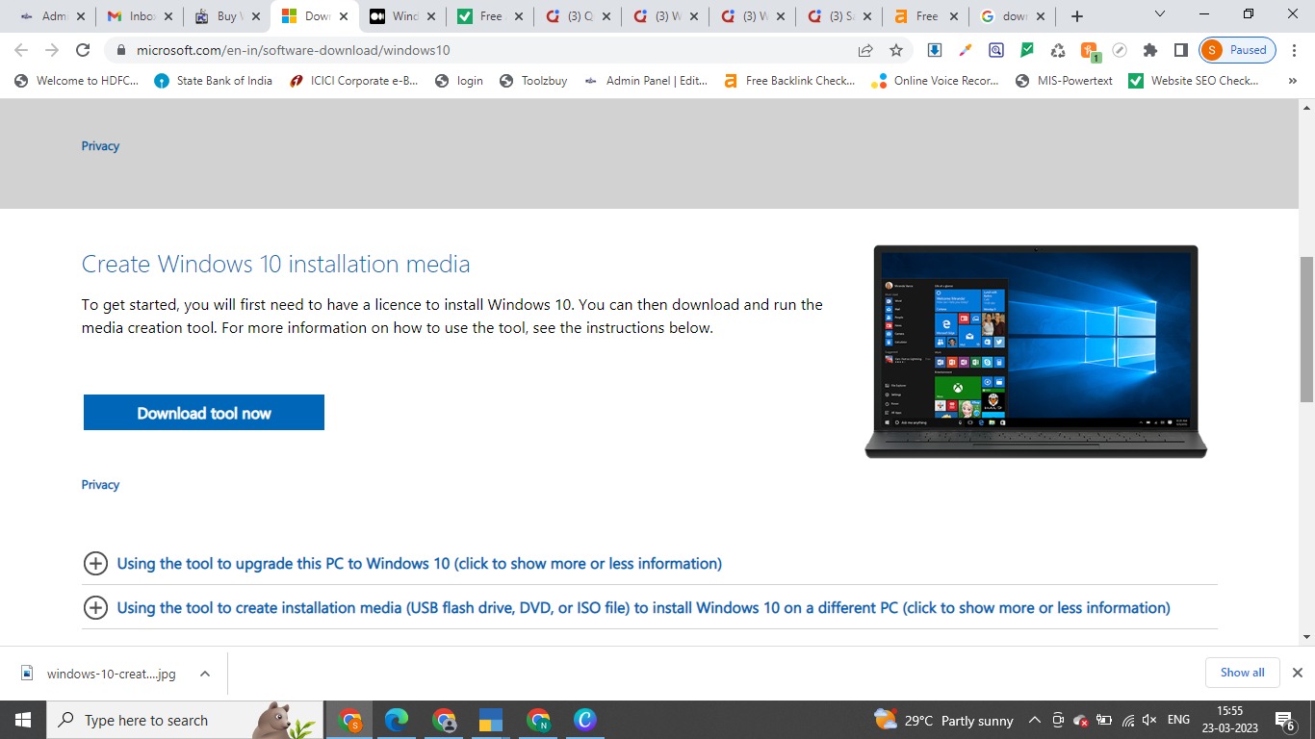This screenshot has width=1315, height=739.
Task: Open the Privacy link below the download button
Action: pyautogui.click(x=100, y=485)
